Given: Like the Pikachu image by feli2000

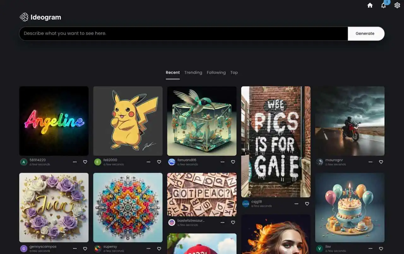Looking at the screenshot, I should tap(159, 162).
